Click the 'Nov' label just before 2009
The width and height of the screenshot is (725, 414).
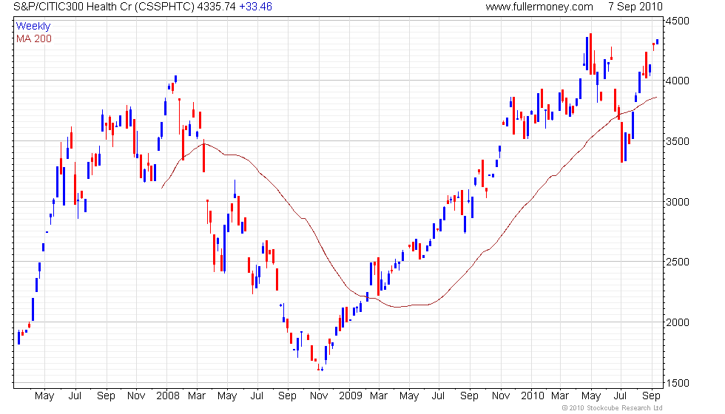coord(319,396)
